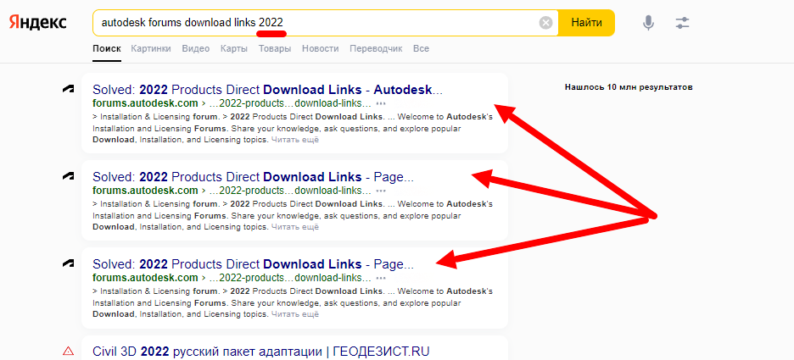Click the 'Нашлось 10 млн результатов' text
Image resolution: width=794 pixels, height=360 pixels.
point(629,87)
